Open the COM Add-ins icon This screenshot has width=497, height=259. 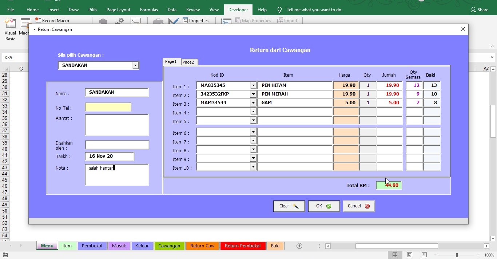pos(136,21)
